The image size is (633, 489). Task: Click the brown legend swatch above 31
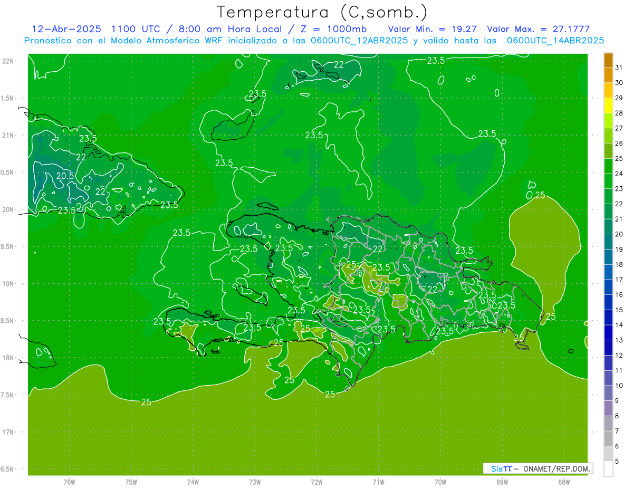click(608, 60)
